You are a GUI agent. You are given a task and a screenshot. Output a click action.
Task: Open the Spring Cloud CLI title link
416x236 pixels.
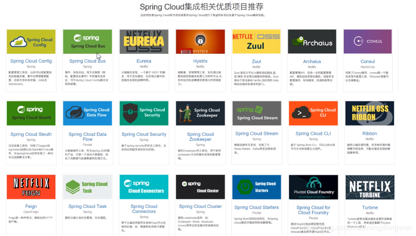(x=313, y=133)
